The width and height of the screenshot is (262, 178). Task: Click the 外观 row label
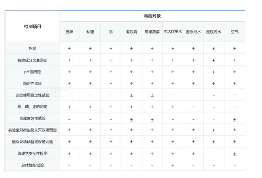point(32,49)
